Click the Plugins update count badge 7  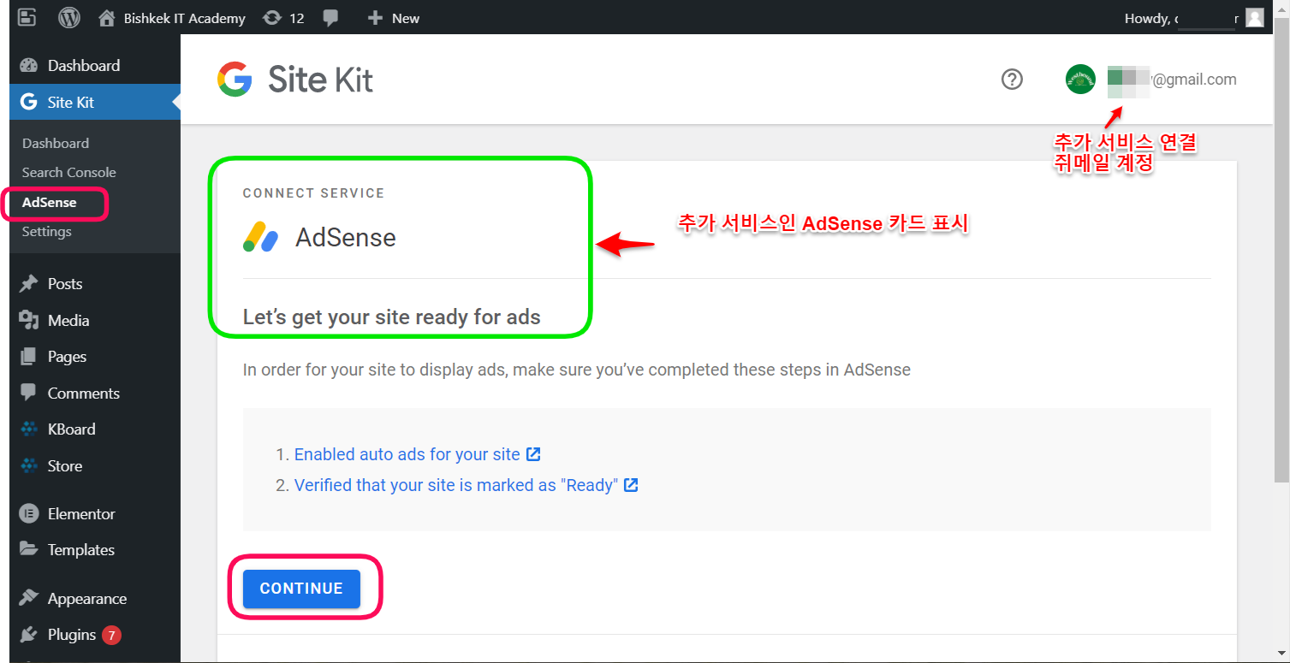(111, 635)
